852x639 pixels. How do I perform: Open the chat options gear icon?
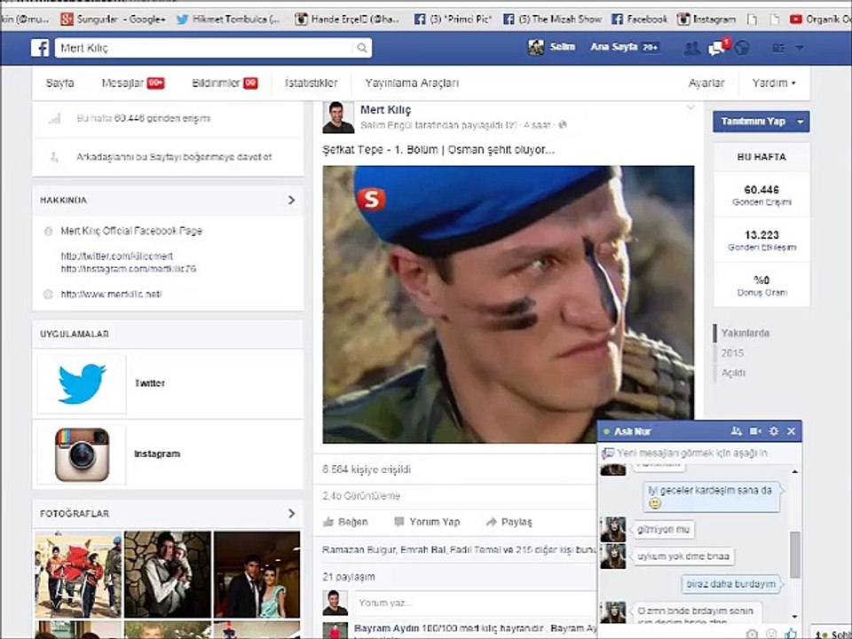(x=774, y=431)
